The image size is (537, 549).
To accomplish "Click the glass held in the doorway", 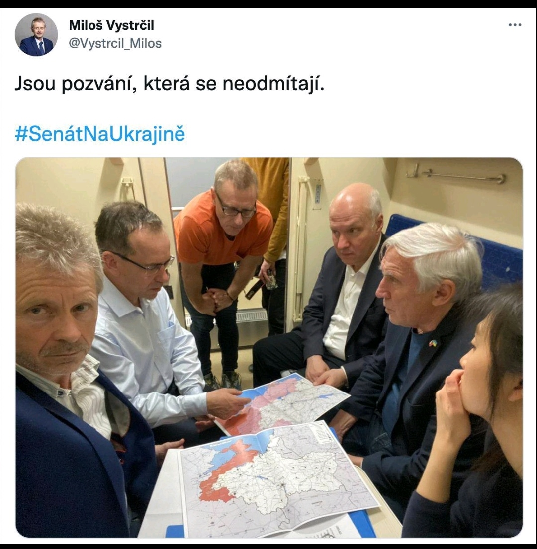I will [x=270, y=279].
